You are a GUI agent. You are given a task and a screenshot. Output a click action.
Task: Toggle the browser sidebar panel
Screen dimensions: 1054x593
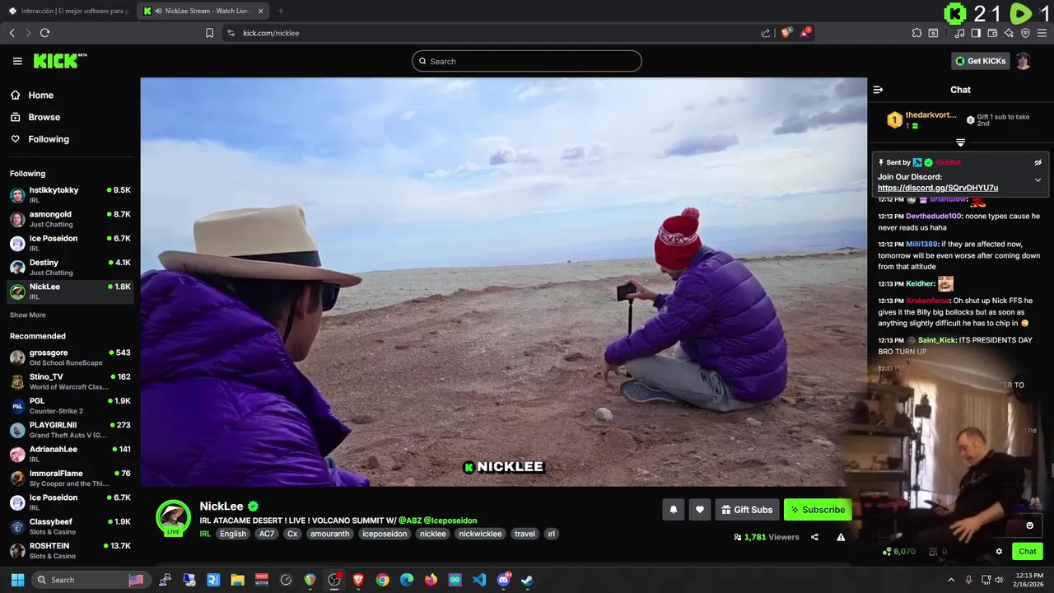pos(976,33)
